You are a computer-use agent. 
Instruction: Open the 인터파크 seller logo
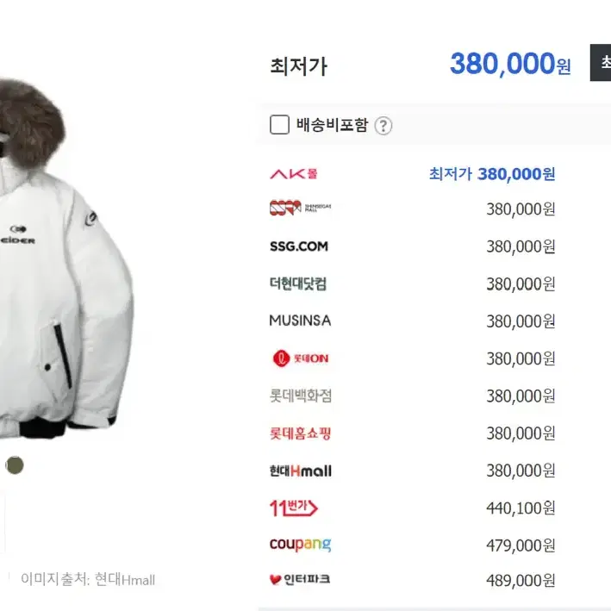click(x=300, y=579)
